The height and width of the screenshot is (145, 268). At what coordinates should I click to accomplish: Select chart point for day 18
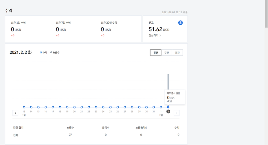tap(60, 107)
